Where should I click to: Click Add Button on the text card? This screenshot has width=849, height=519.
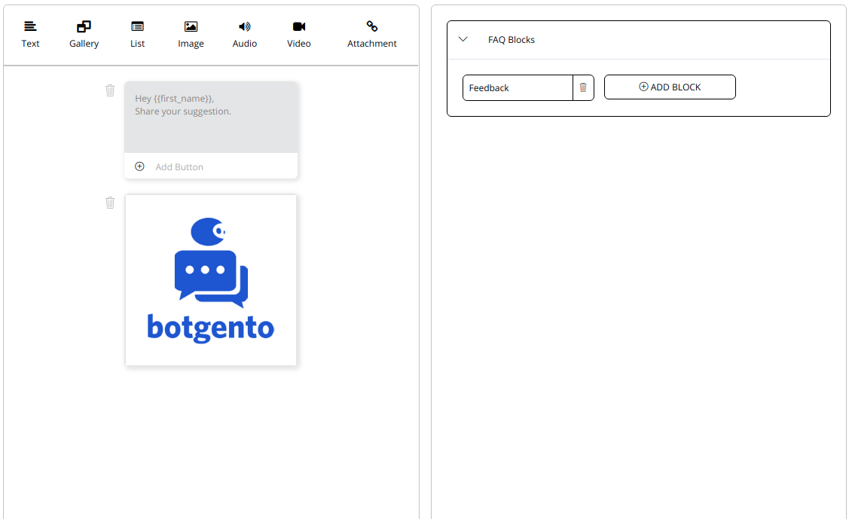pos(179,166)
